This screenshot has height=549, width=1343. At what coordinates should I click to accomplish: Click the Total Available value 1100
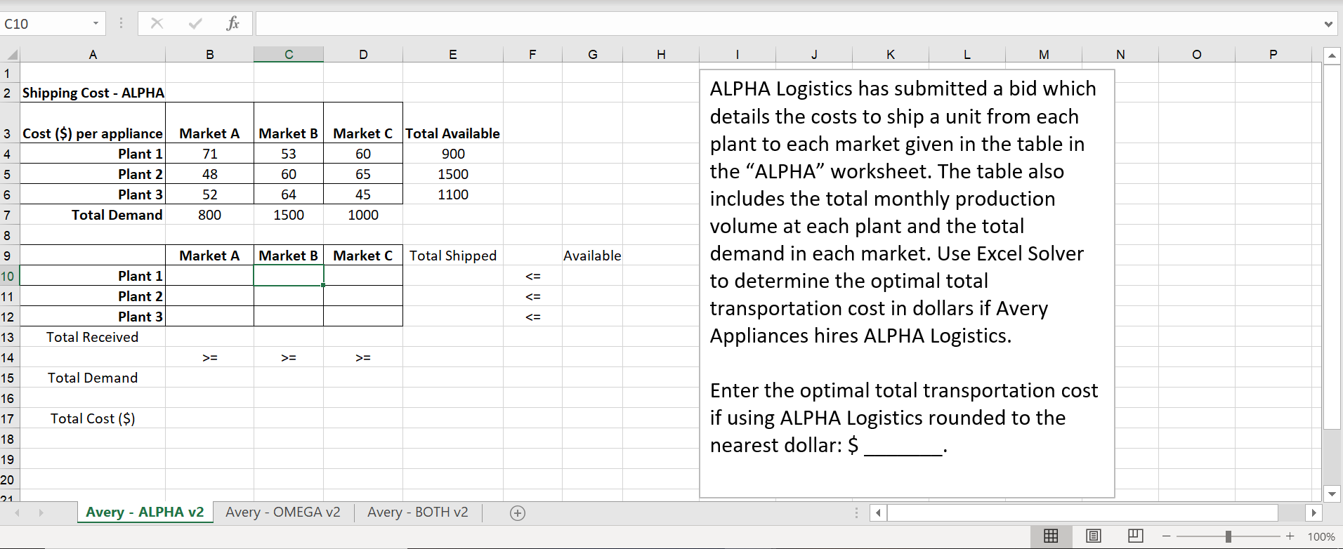[x=453, y=194]
